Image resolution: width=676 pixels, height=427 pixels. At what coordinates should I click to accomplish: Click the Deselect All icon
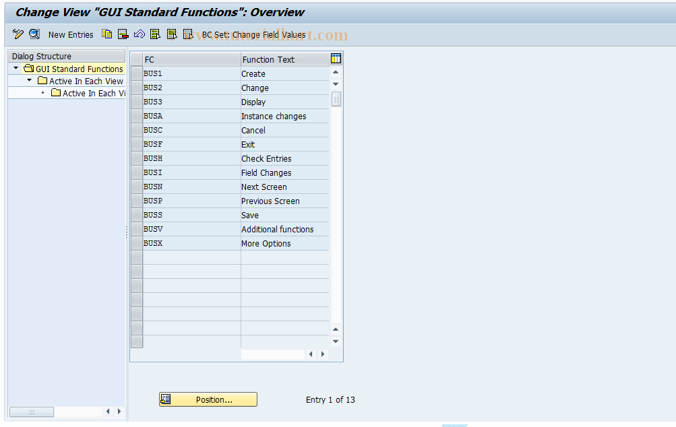[x=188, y=34]
